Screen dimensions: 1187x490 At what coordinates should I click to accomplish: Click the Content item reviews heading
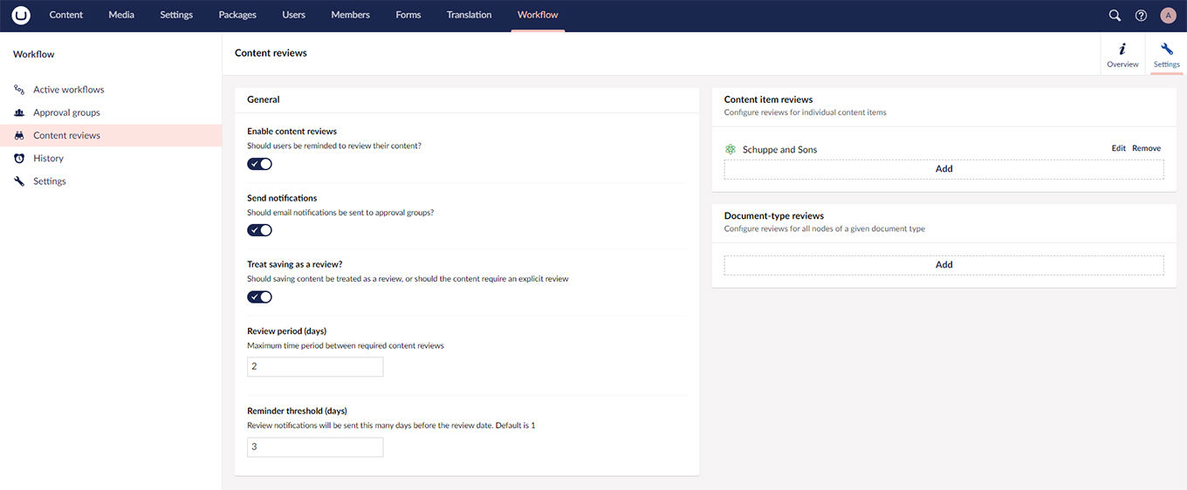coord(768,99)
